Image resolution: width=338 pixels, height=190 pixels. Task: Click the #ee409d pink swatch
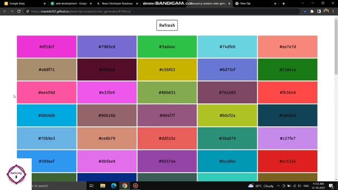[46, 92]
